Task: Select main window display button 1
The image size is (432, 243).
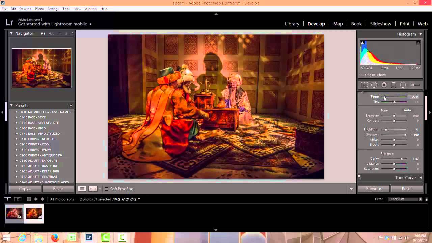Action: click(7, 199)
